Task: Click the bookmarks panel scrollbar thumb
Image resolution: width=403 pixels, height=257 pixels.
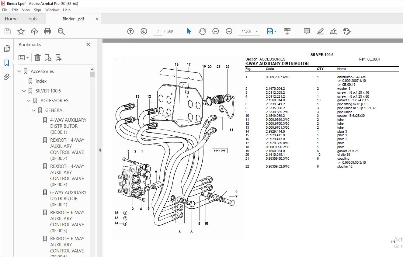Action: 92,74
